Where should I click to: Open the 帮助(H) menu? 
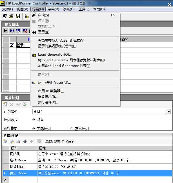[x=99, y=9]
